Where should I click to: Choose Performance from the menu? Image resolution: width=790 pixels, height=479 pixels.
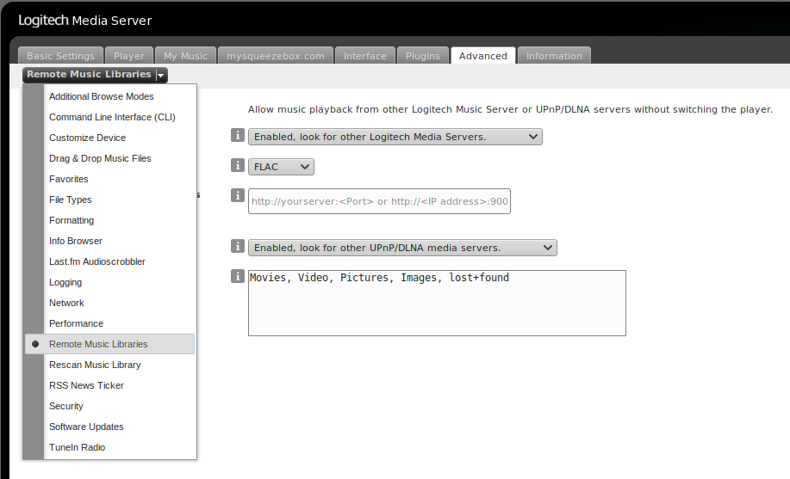pyautogui.click(x=109, y=323)
